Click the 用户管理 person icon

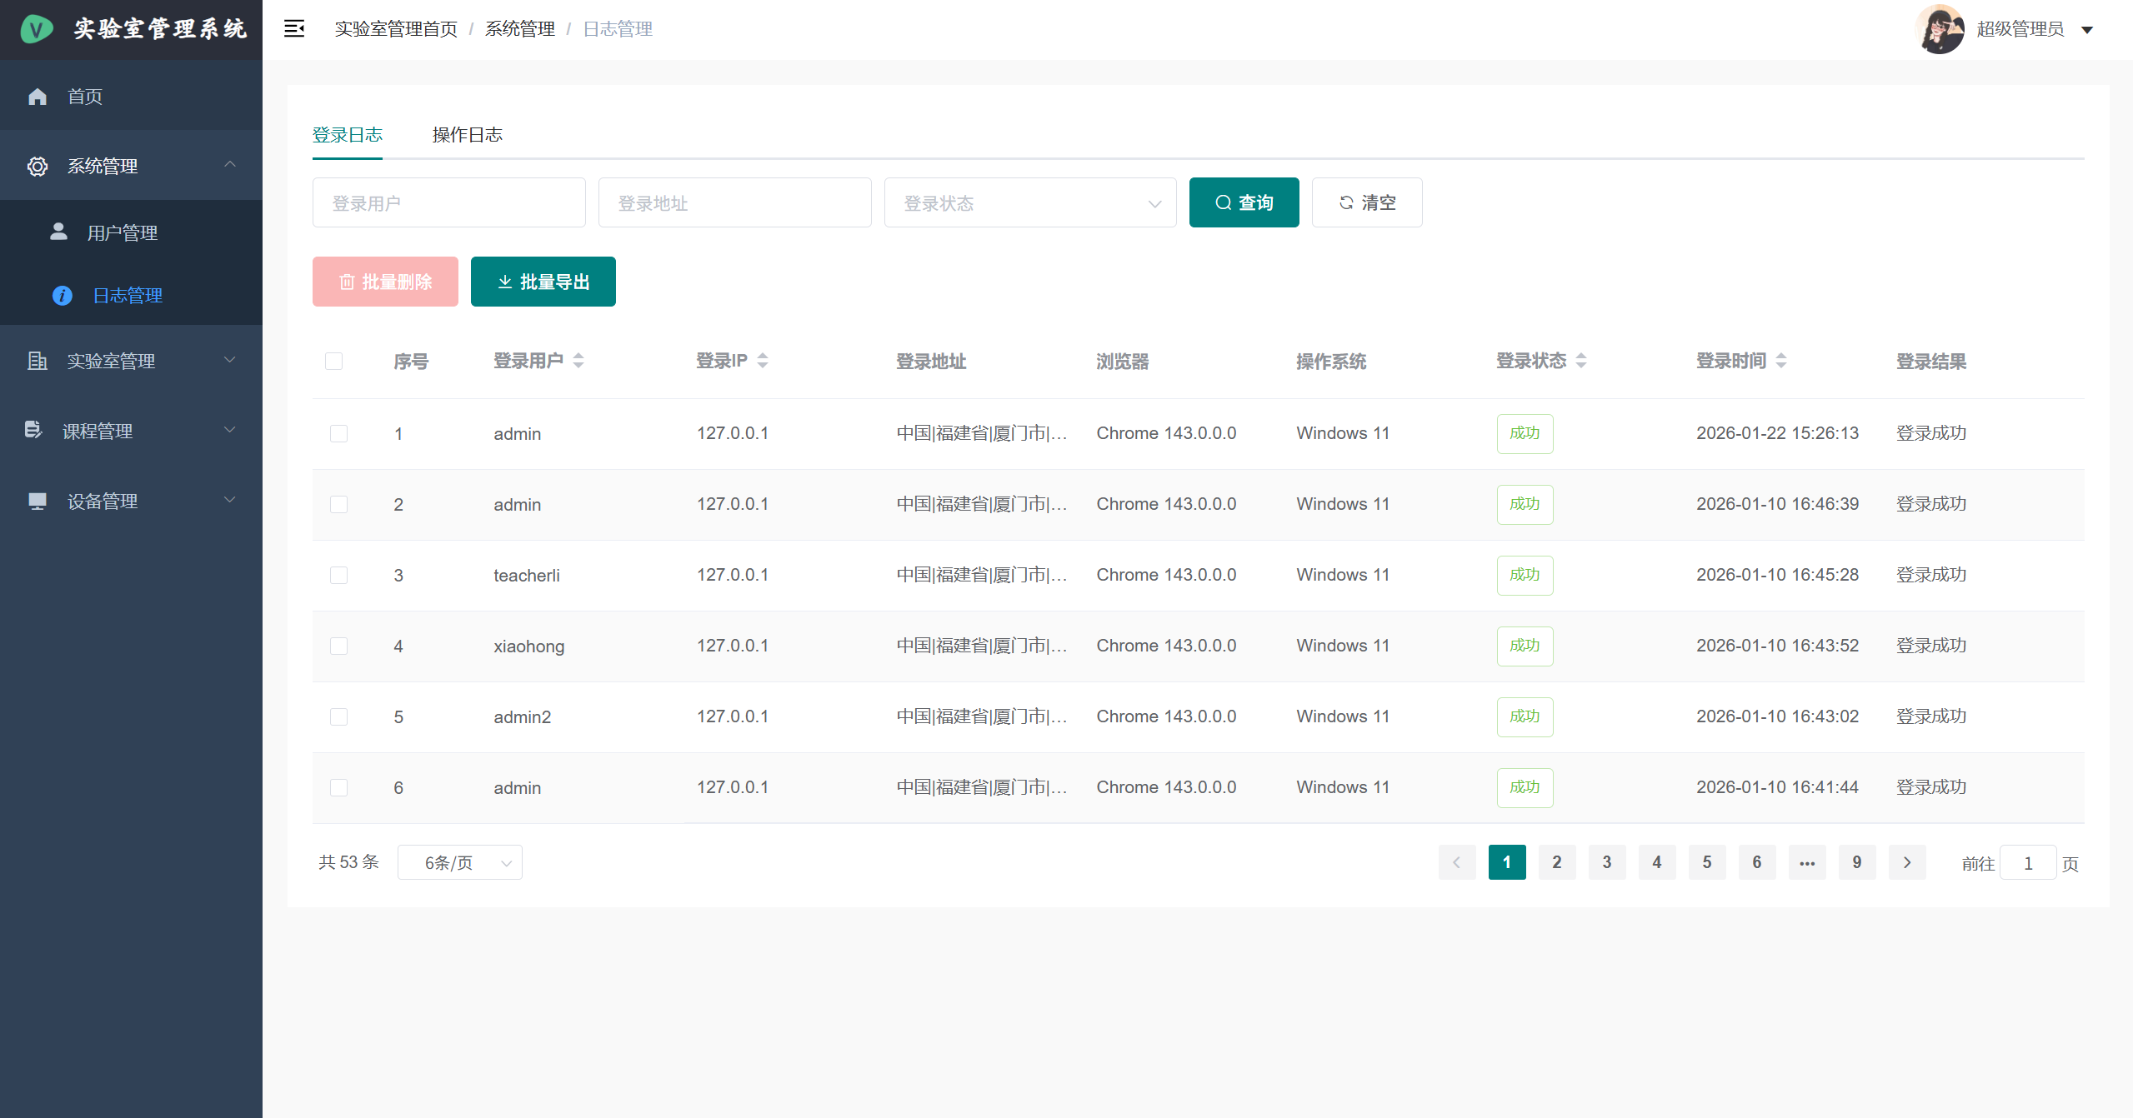pos(58,232)
